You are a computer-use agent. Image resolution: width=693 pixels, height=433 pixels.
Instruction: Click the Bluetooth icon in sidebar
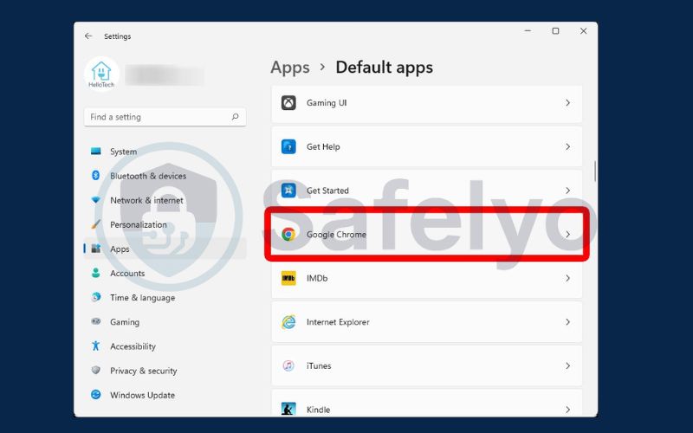(96, 176)
